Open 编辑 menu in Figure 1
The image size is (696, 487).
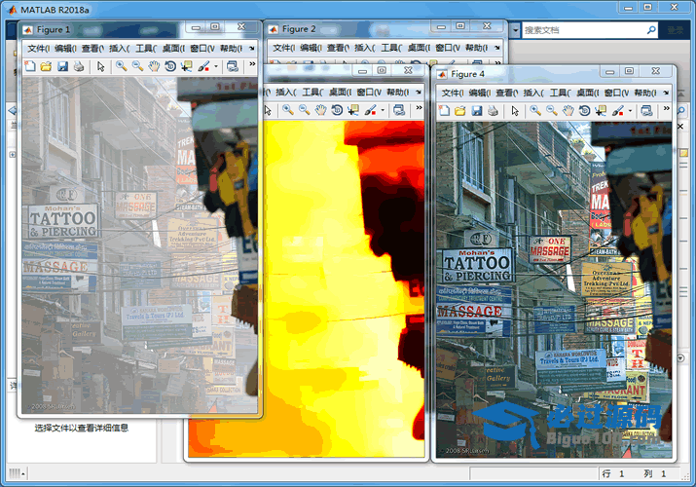coord(65,48)
